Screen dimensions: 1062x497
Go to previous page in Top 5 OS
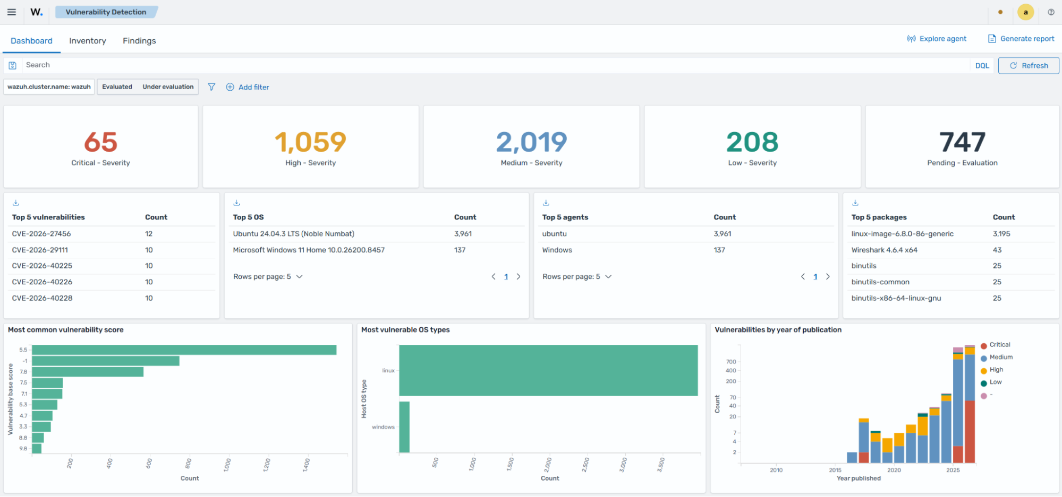pyautogui.click(x=494, y=276)
